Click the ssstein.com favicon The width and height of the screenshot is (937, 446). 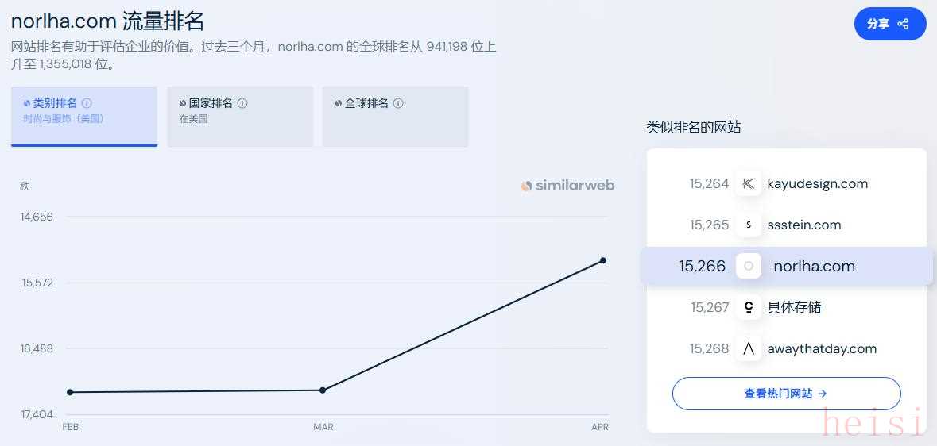[x=748, y=225]
